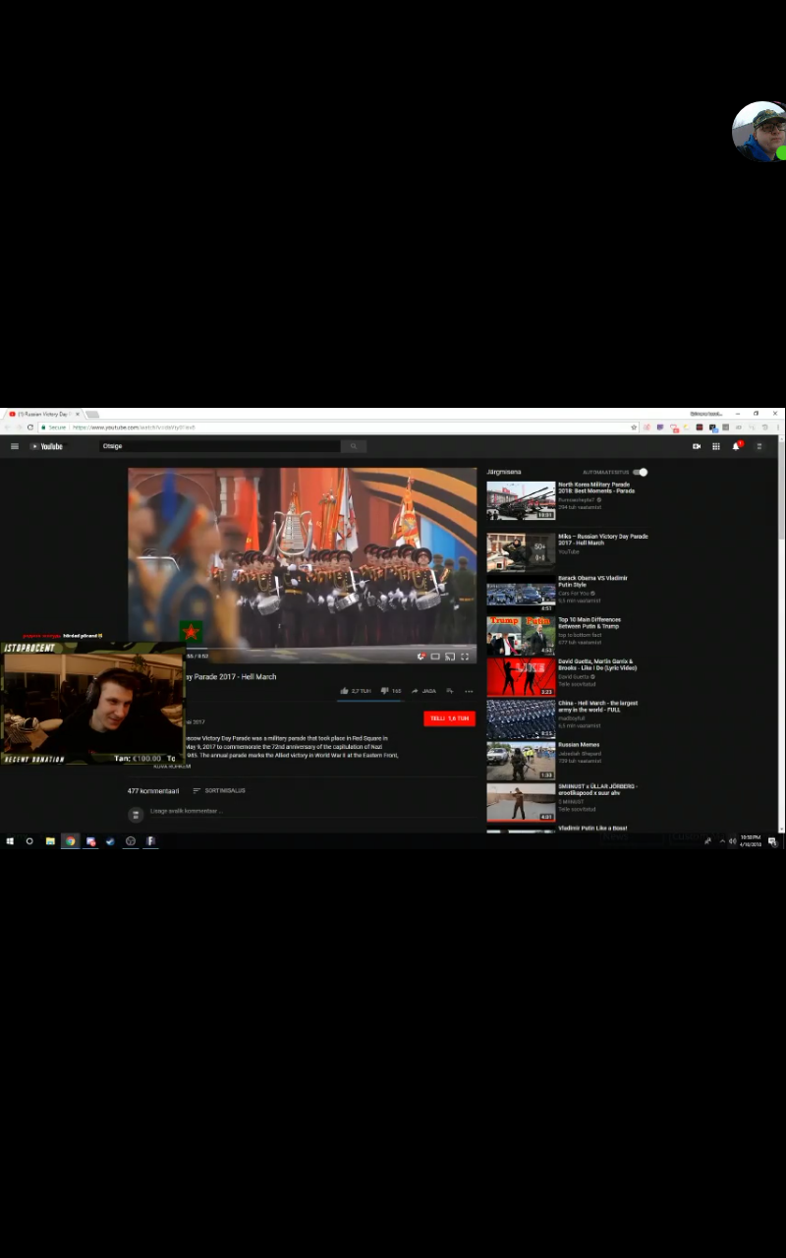786x1258 pixels.
Task: Open a new Chrome tab
Action: 92,414
